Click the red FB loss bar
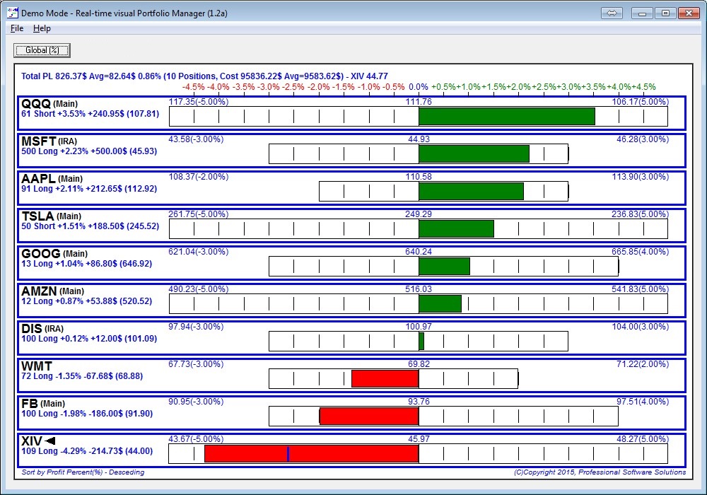 pyautogui.click(x=369, y=416)
